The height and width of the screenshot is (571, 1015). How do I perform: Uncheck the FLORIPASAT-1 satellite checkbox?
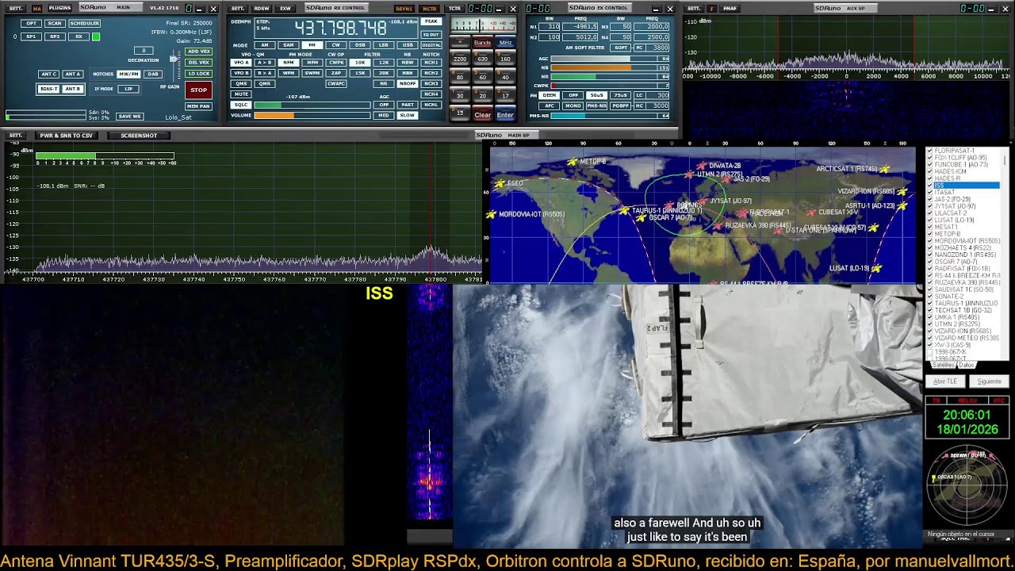pyautogui.click(x=930, y=151)
